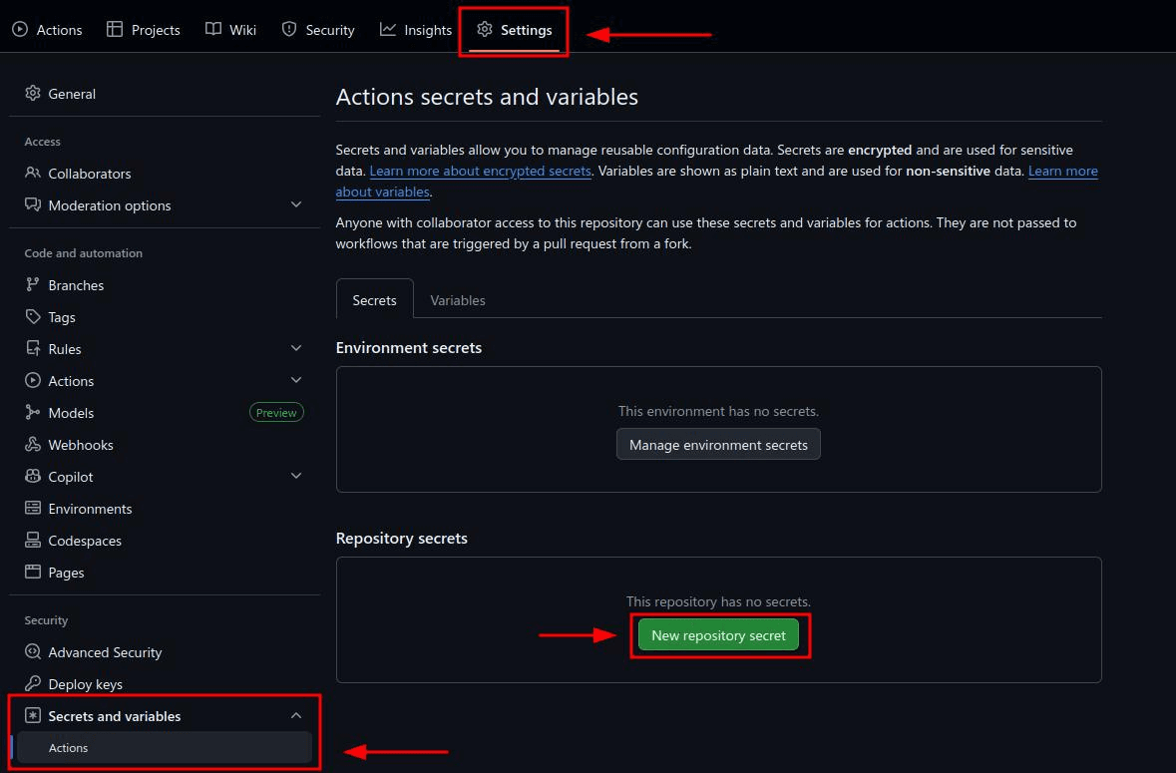Click Manage environment secrets button
The image size is (1176, 773).
(718, 445)
